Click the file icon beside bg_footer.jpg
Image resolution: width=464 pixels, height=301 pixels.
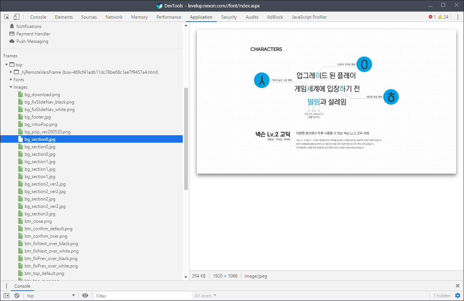(x=20, y=117)
